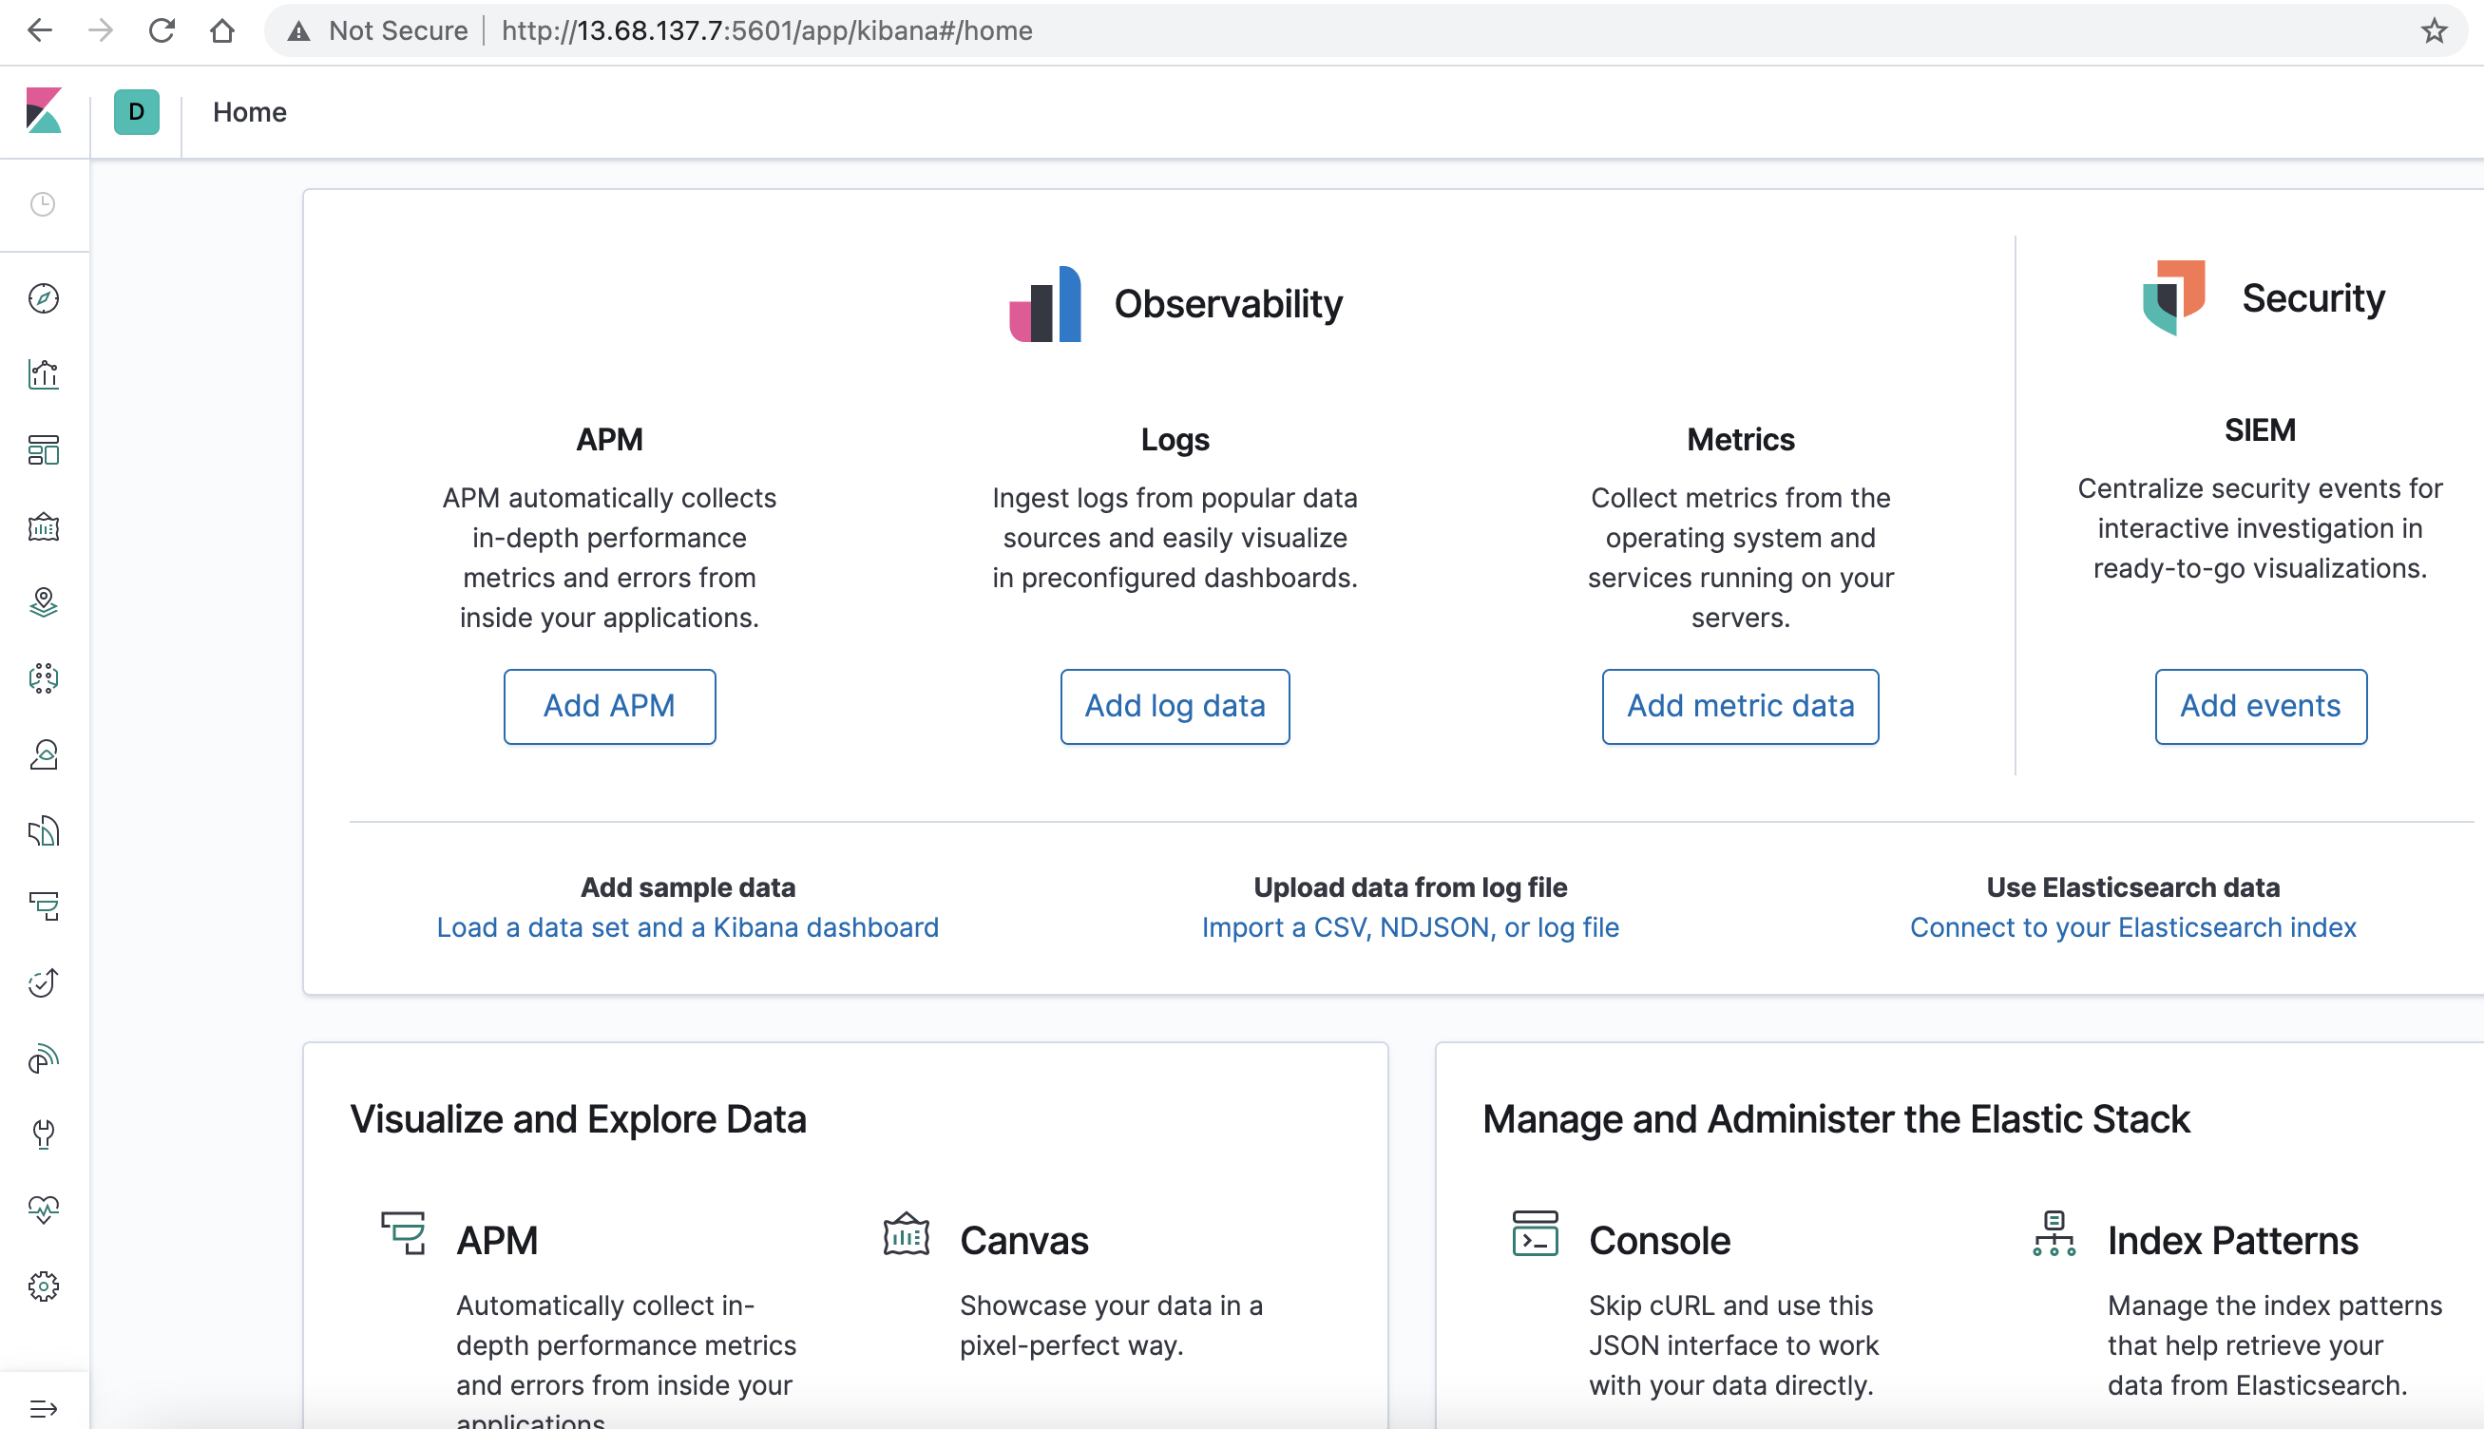The width and height of the screenshot is (2484, 1429).
Task: Bookmark this page with star icon
Action: pos(2433,30)
